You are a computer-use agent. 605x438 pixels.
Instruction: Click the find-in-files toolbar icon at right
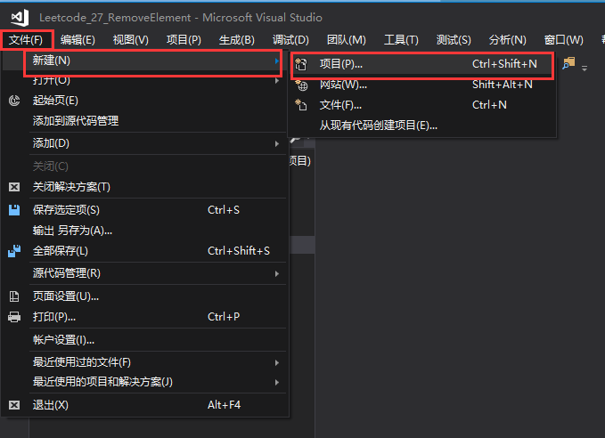coord(568,63)
